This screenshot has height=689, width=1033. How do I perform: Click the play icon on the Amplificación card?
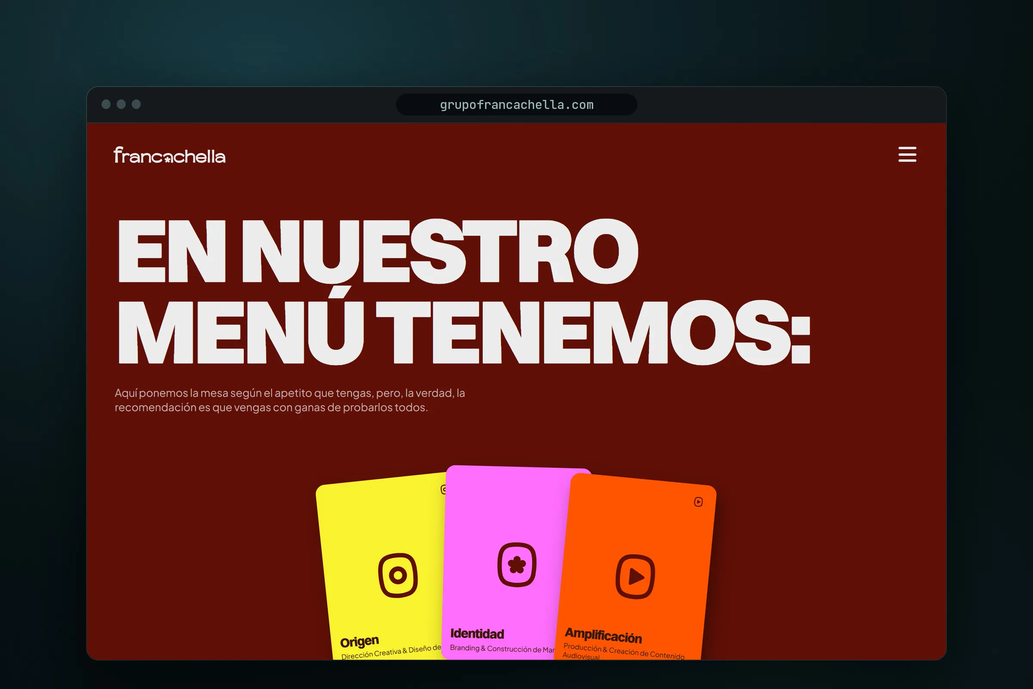(x=635, y=577)
